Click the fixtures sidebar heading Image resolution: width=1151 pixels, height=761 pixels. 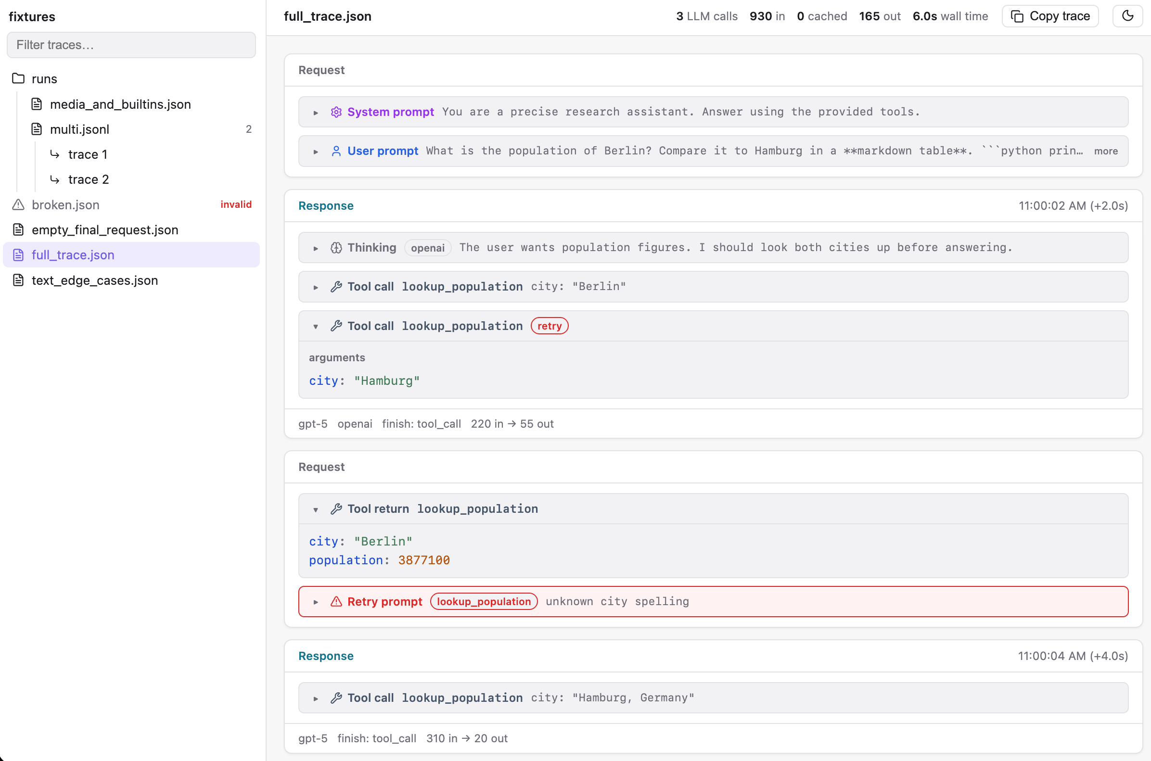(32, 16)
